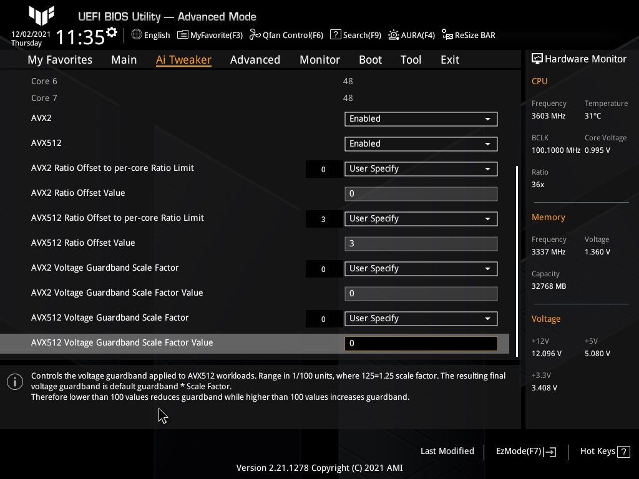Open AVX2 Voltage Guardband Scale Factor dropdown
The image size is (639, 479).
tap(421, 269)
